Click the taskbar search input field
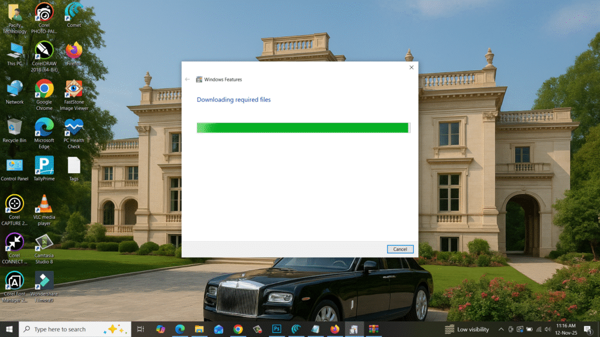This screenshot has width=600, height=337. tap(70, 328)
